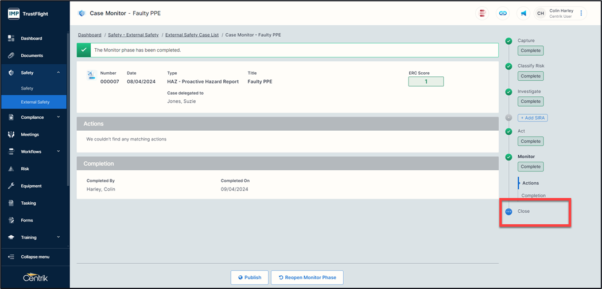Viewport: 602px width, 289px height.
Task: Go to the Close phase step
Action: (523, 212)
